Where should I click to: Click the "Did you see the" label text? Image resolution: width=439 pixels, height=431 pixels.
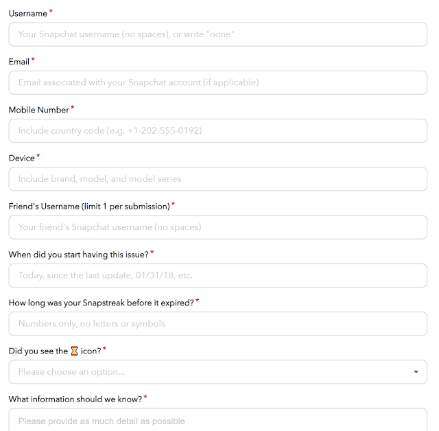(x=38, y=351)
